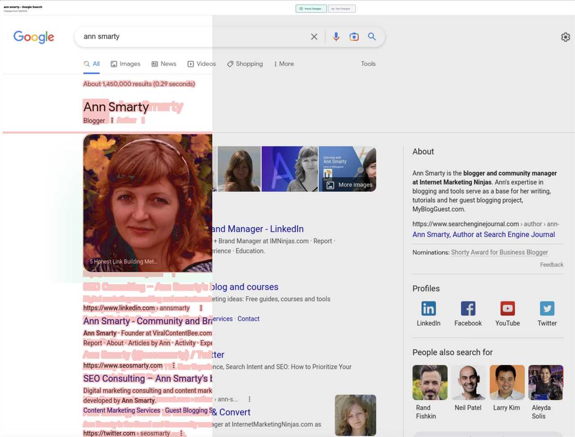Follow the Content Marketing Services sitelink

pos(122,410)
